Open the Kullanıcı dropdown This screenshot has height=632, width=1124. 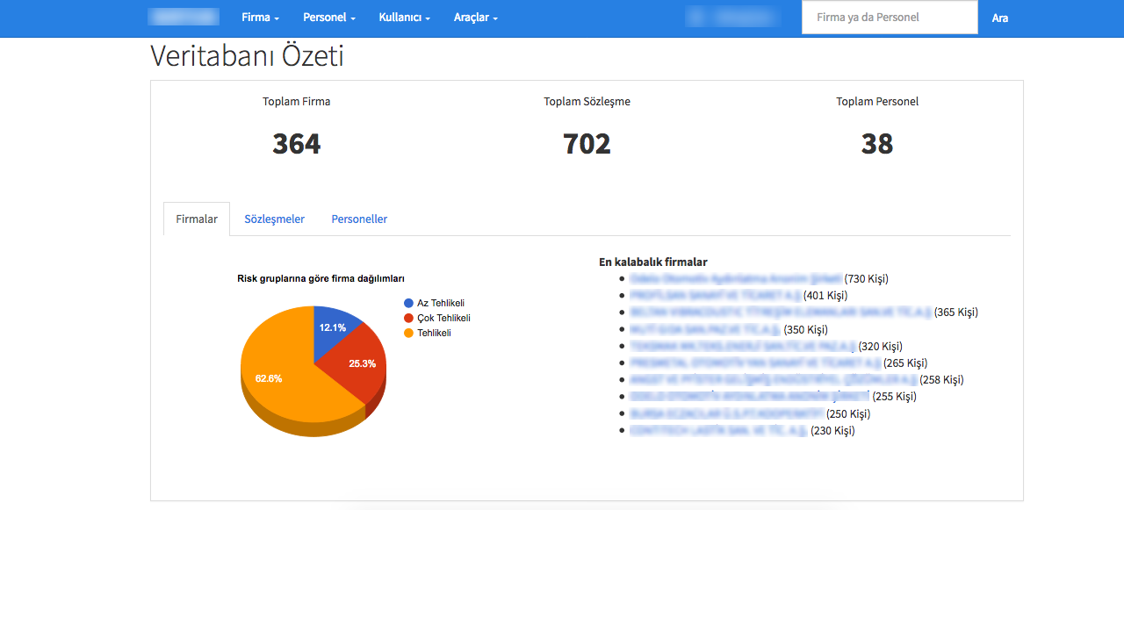[404, 18]
